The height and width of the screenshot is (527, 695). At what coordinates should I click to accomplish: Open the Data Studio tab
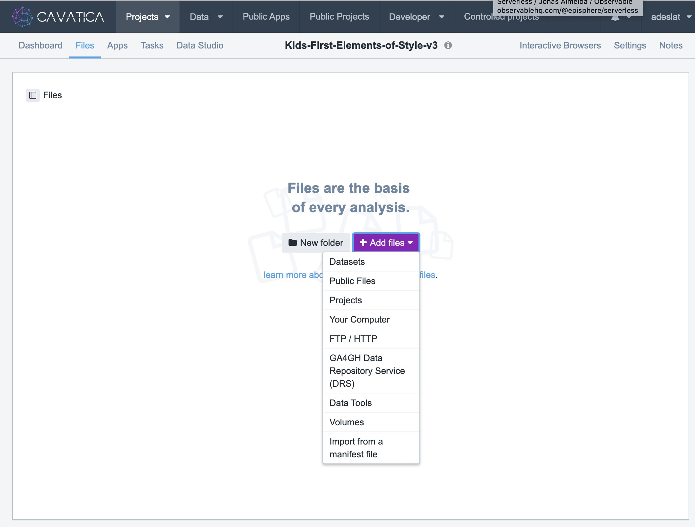(x=200, y=45)
